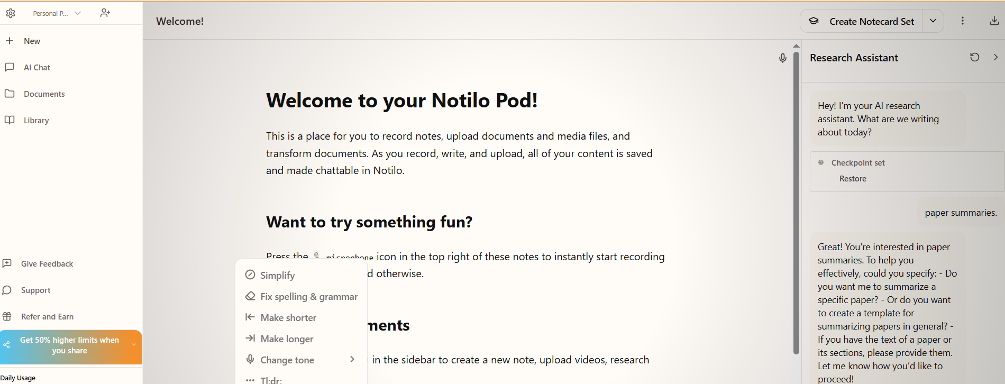Expand the Personal Pod workspace dropdown

57,13
